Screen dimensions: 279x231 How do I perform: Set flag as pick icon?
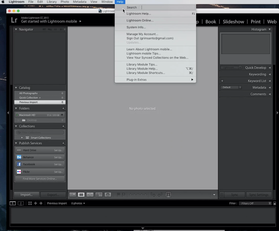118,195
